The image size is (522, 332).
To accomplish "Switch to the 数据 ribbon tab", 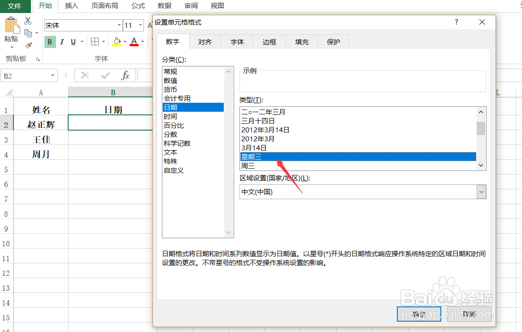I will [165, 6].
